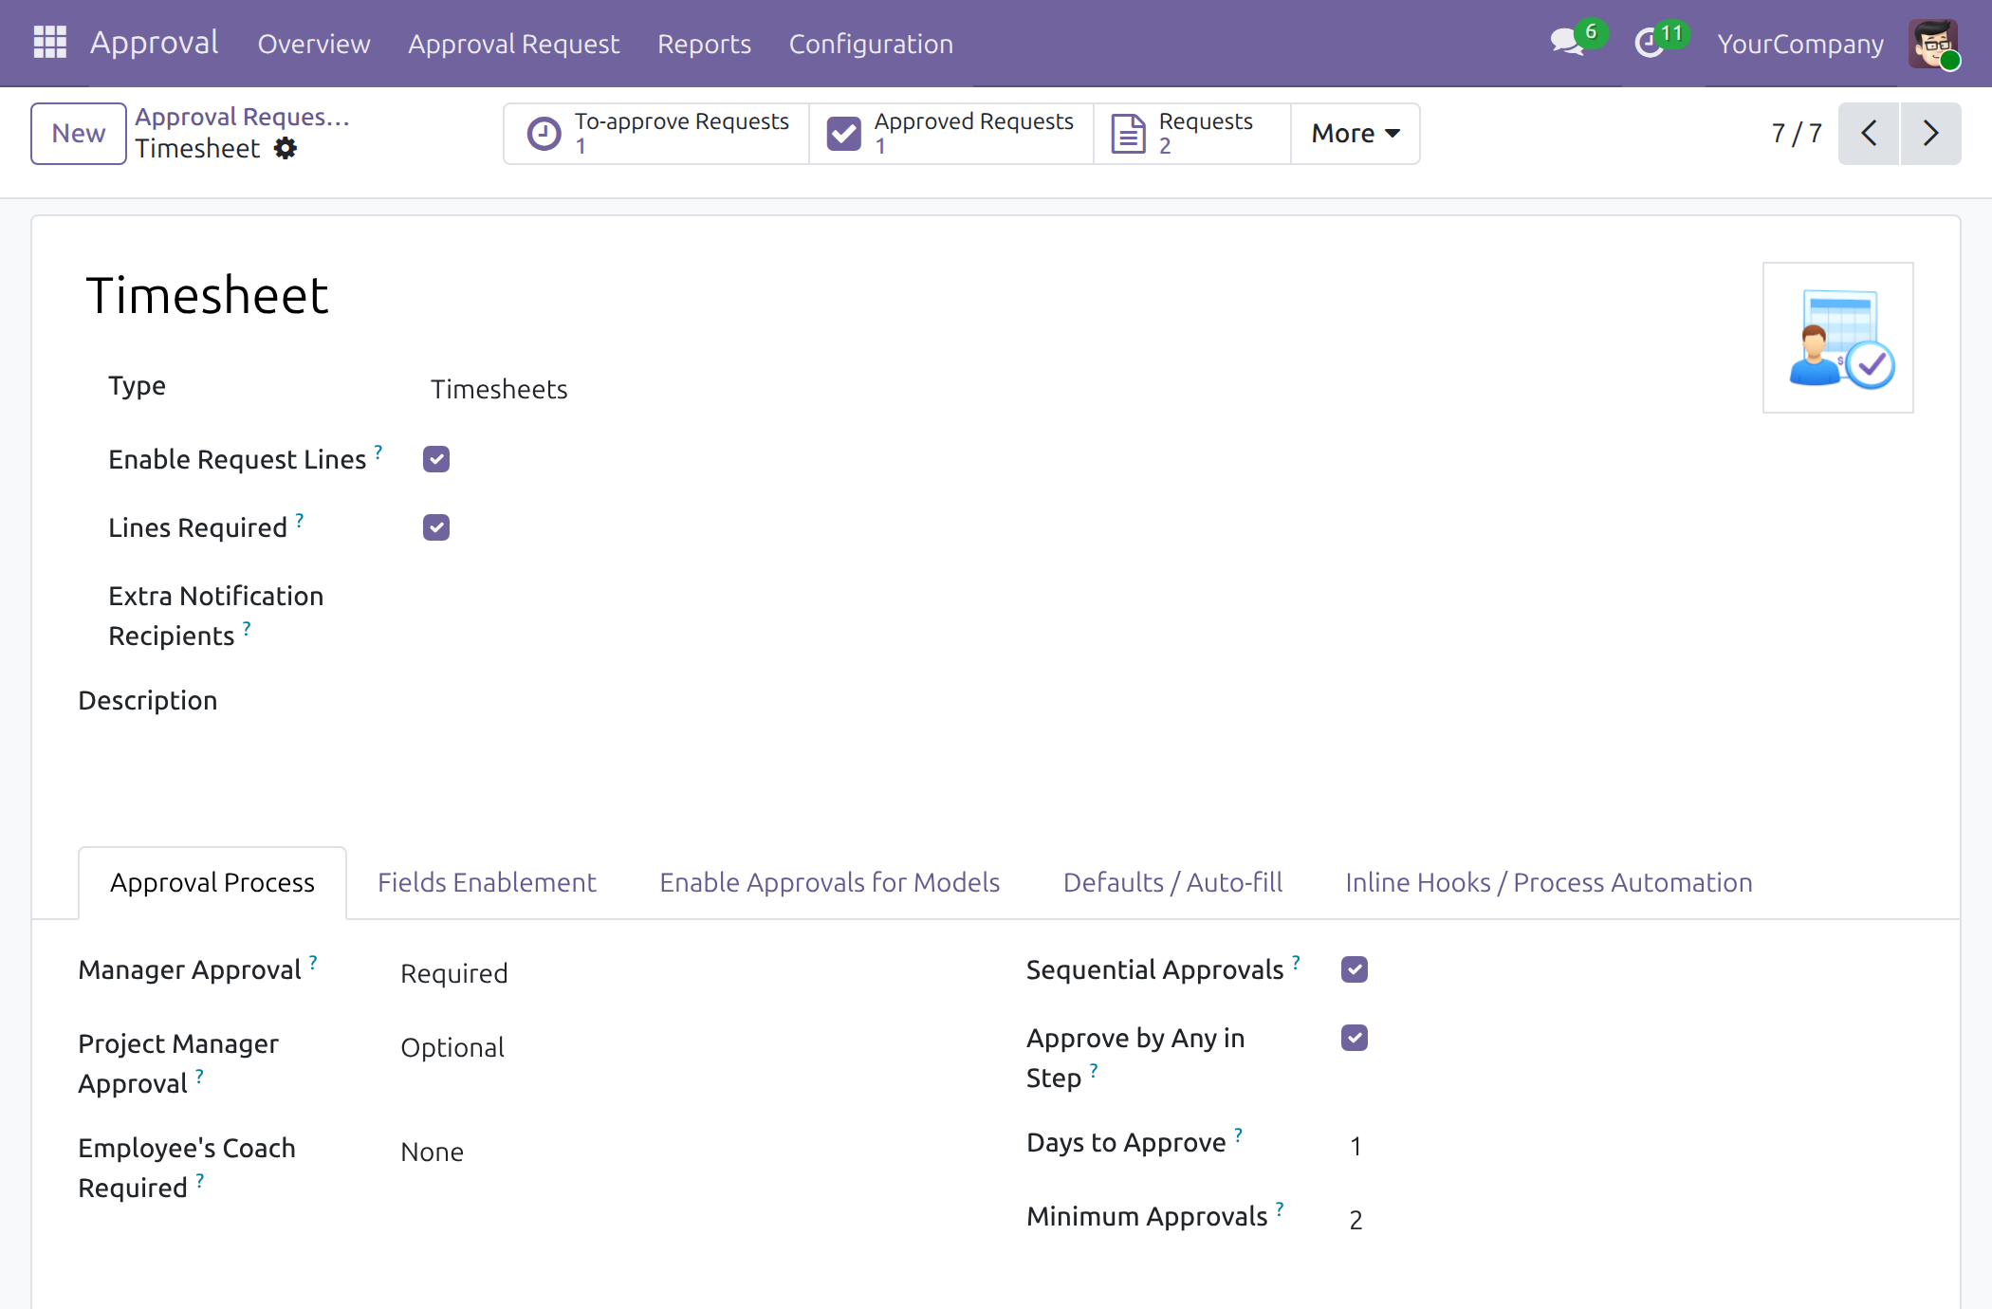Image resolution: width=1992 pixels, height=1309 pixels.
Task: Open the conversations chat icon
Action: (1567, 43)
